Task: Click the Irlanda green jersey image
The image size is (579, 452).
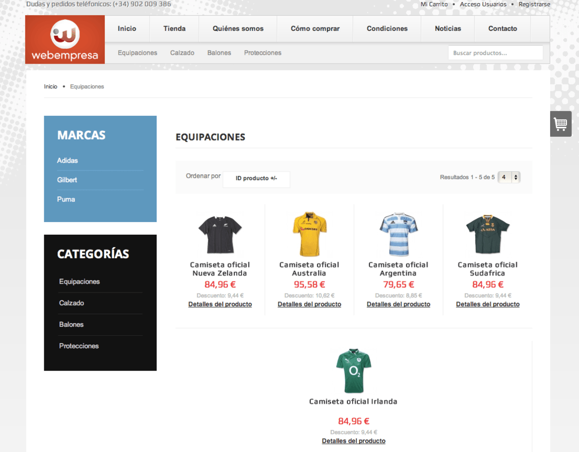Action: (x=353, y=370)
